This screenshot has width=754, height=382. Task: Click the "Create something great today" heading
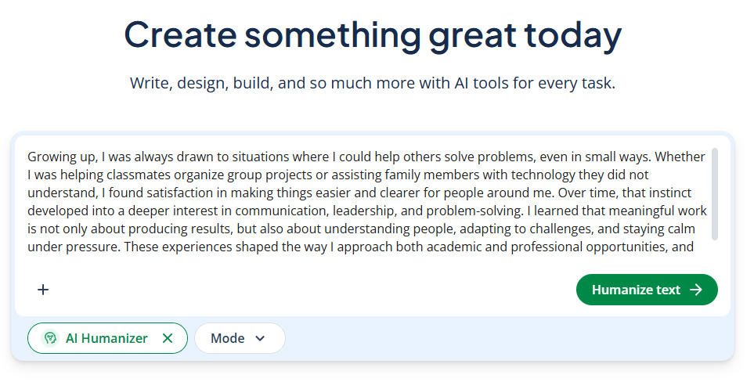coord(373,35)
